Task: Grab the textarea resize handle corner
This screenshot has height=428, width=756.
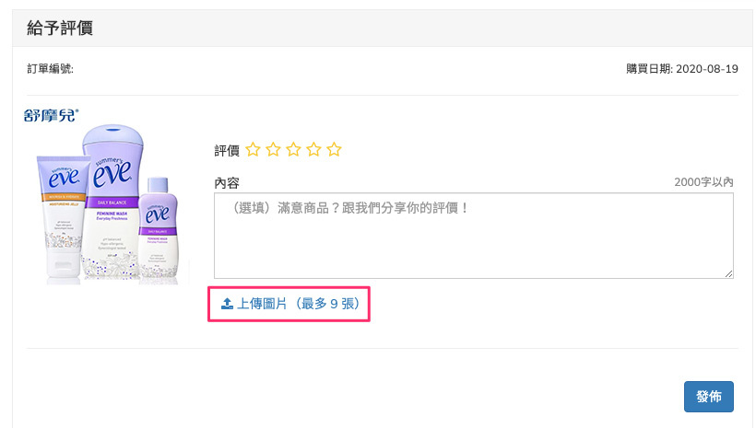Action: pyautogui.click(x=729, y=273)
